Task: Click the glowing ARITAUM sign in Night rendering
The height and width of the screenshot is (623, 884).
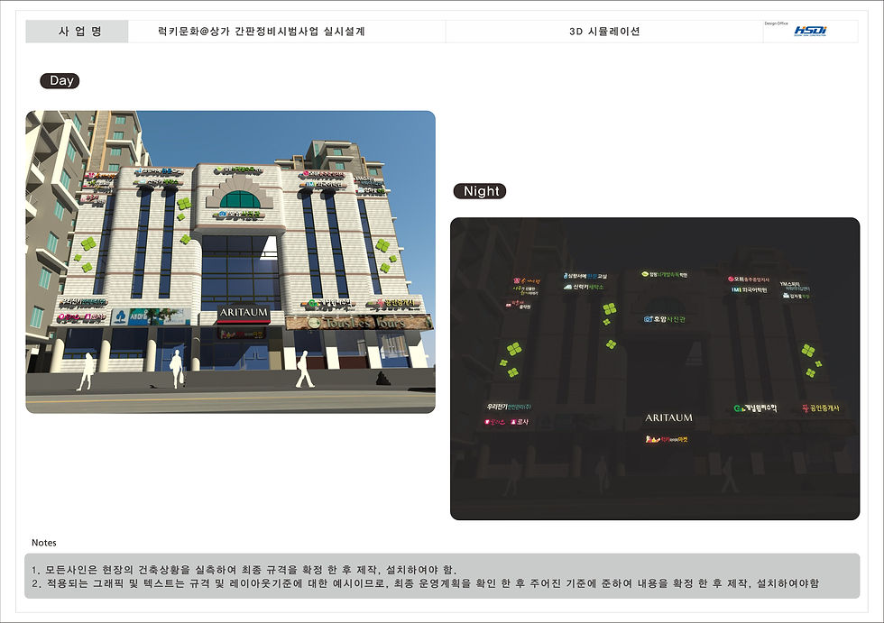Action: (x=668, y=417)
